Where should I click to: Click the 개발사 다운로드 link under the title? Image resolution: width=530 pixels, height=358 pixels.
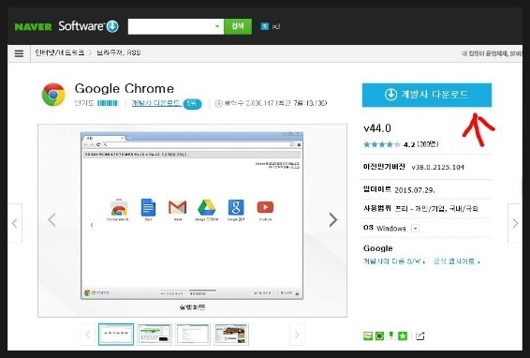tap(155, 103)
